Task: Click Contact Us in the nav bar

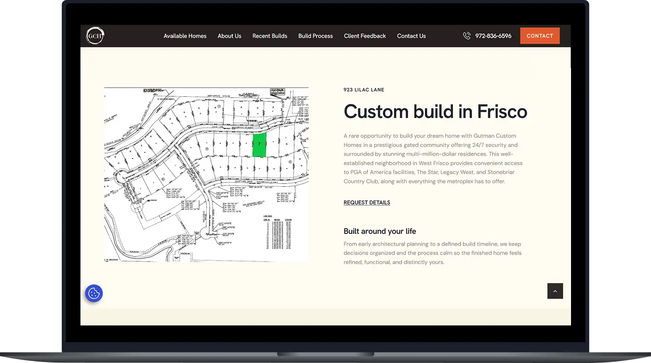Action: pos(411,36)
